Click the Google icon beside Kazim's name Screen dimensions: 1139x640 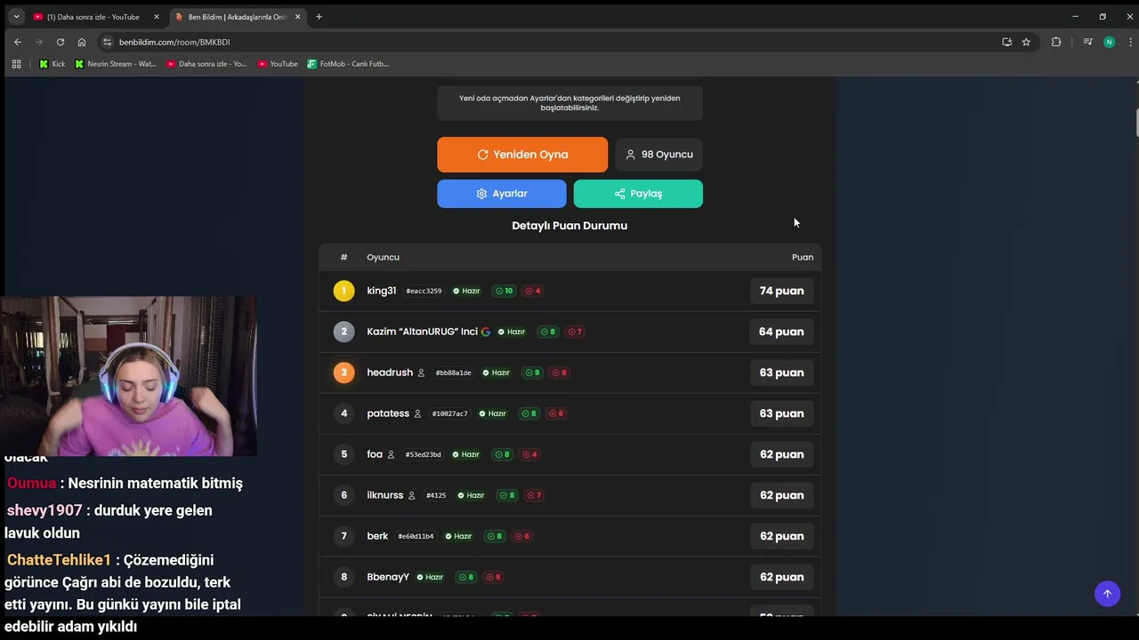pos(486,332)
